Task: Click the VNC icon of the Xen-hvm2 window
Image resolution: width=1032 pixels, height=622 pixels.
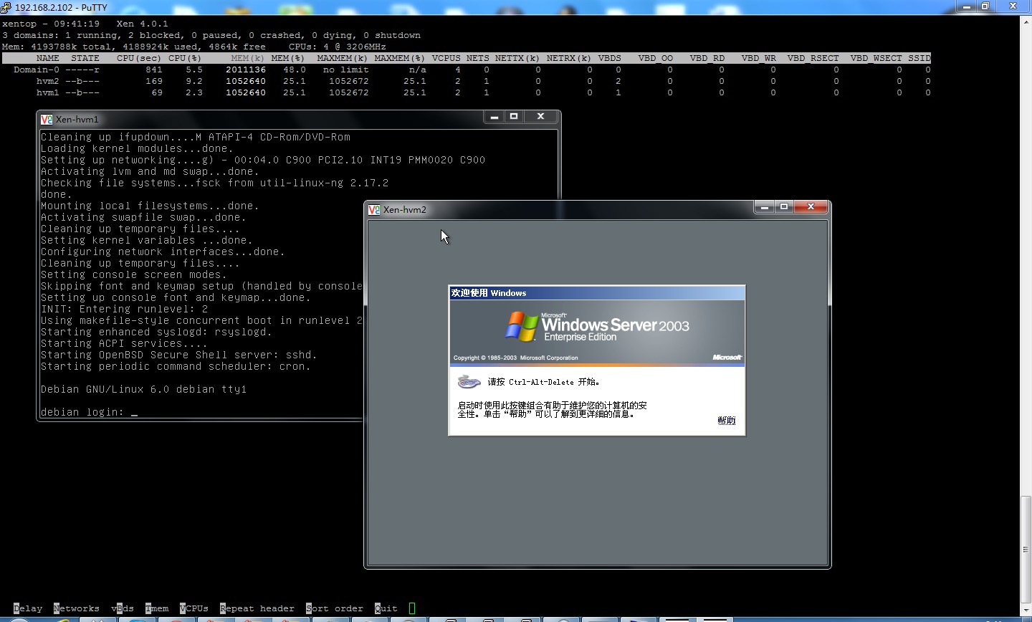Action: [374, 209]
